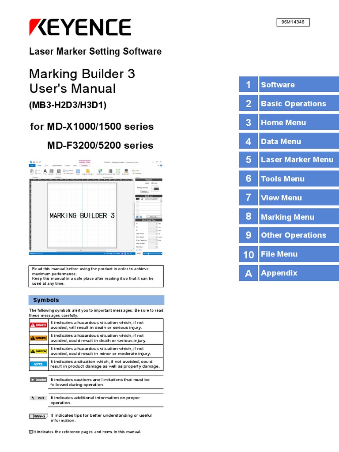
Task: Click the KEYENCE logo
Action: tap(80, 27)
